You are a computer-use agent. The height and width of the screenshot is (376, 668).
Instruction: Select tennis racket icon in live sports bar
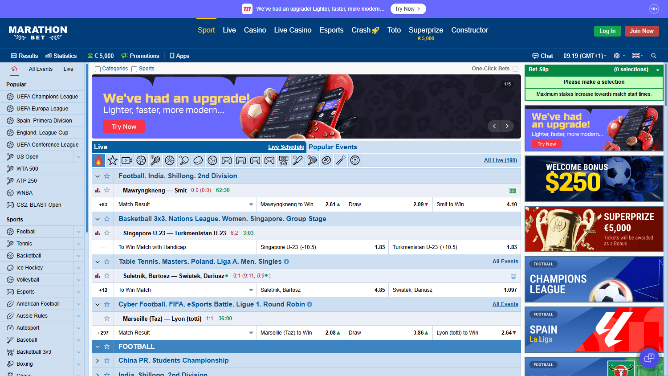point(155,160)
